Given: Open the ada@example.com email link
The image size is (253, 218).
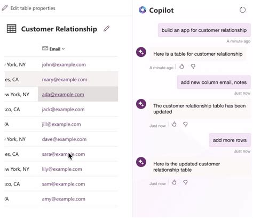Looking at the screenshot, I should click(63, 95).
